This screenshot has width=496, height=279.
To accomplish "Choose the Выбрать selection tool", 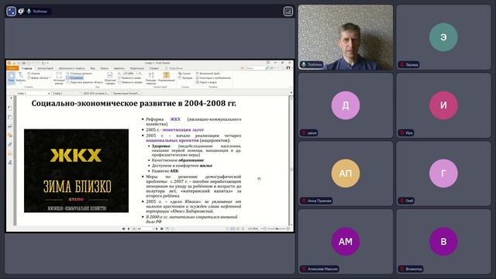I will [21, 77].
